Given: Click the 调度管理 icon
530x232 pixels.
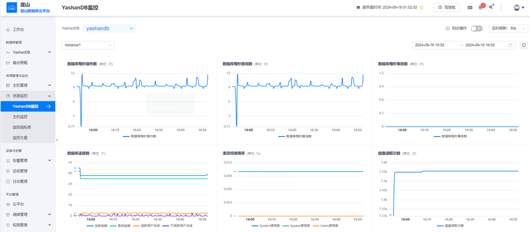Looking at the screenshot, I should tap(8, 214).
